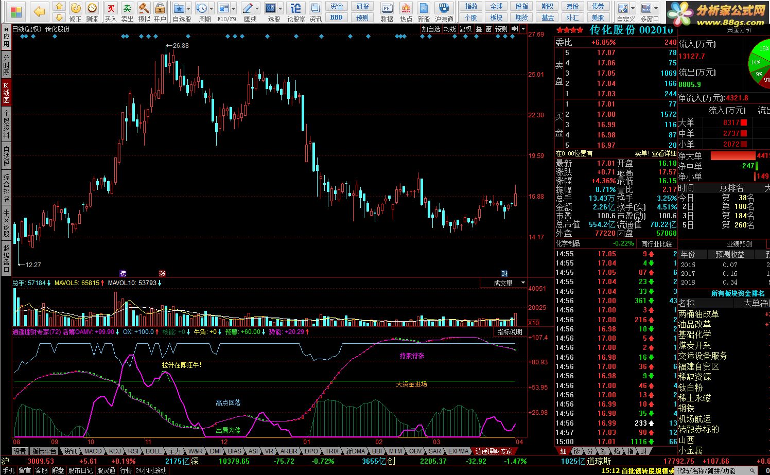Image resolution: width=770 pixels, height=475 pixels.
Task: Open the 个股资料 sidebar tab
Action: [6, 124]
